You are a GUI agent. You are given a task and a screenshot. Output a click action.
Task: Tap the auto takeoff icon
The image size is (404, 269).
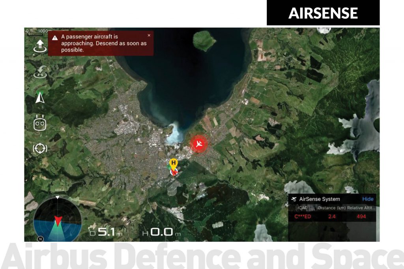(x=40, y=46)
